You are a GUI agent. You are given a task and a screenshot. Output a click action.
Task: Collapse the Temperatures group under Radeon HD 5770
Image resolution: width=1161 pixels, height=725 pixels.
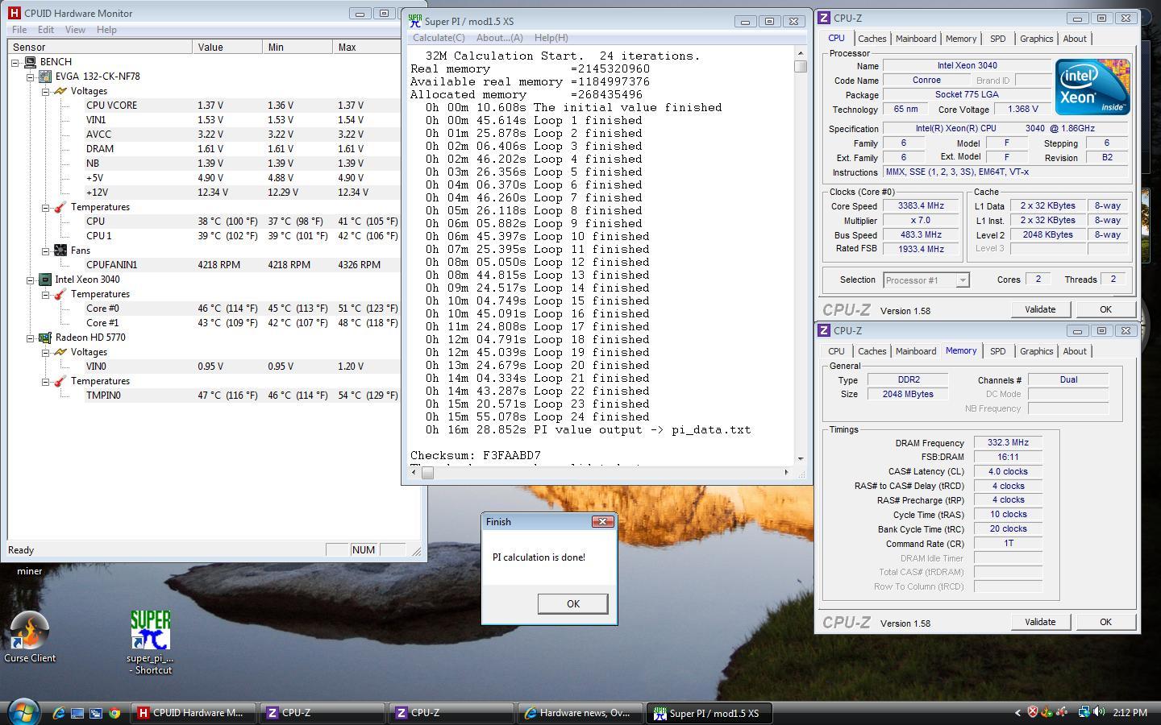[x=46, y=381]
